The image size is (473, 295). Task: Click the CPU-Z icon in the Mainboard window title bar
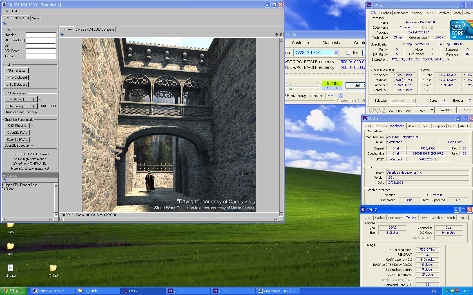point(365,118)
